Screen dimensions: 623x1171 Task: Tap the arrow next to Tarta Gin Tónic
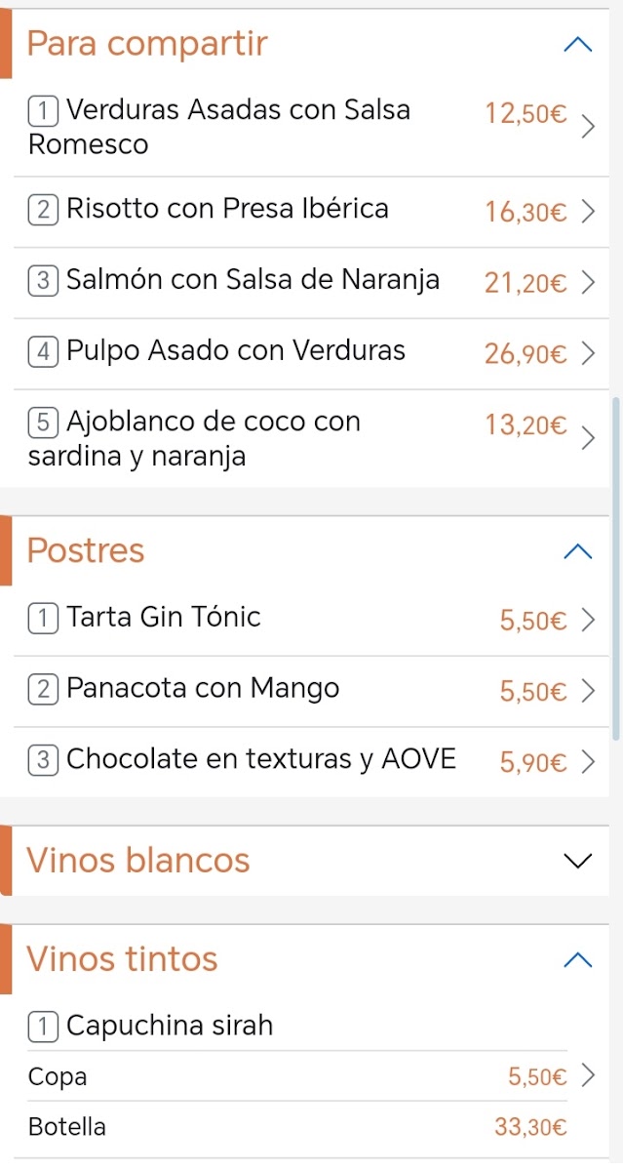click(x=587, y=620)
